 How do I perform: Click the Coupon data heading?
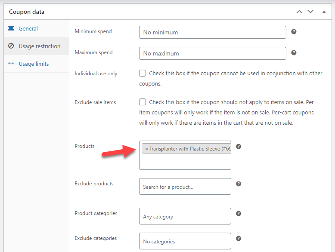click(27, 12)
